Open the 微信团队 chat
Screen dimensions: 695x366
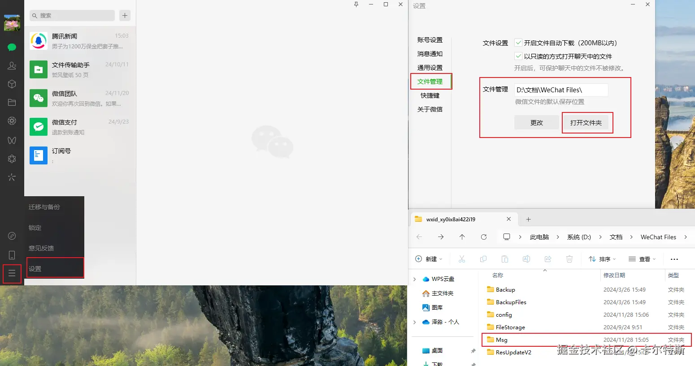[x=80, y=98]
